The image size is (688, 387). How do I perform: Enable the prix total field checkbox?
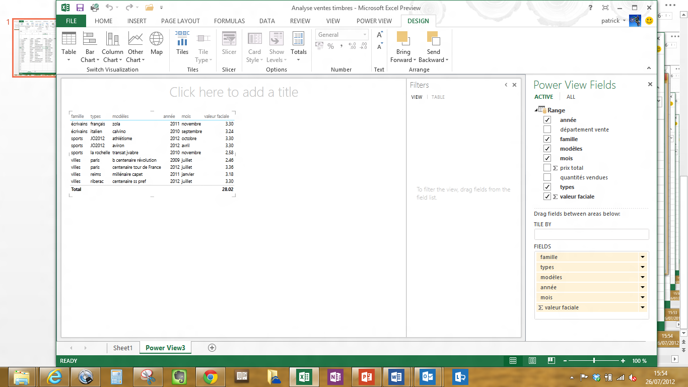[x=547, y=168]
